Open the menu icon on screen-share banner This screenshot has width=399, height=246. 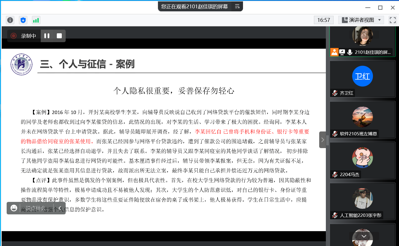237,6
